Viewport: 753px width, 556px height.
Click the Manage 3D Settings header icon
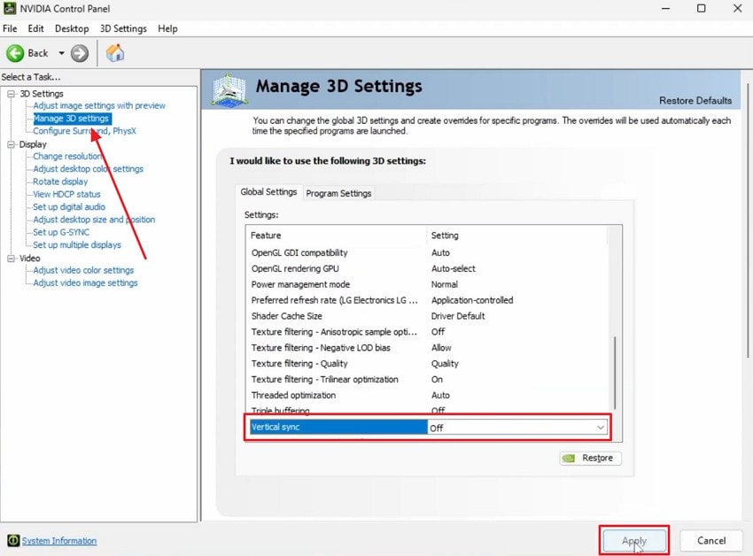pos(229,89)
